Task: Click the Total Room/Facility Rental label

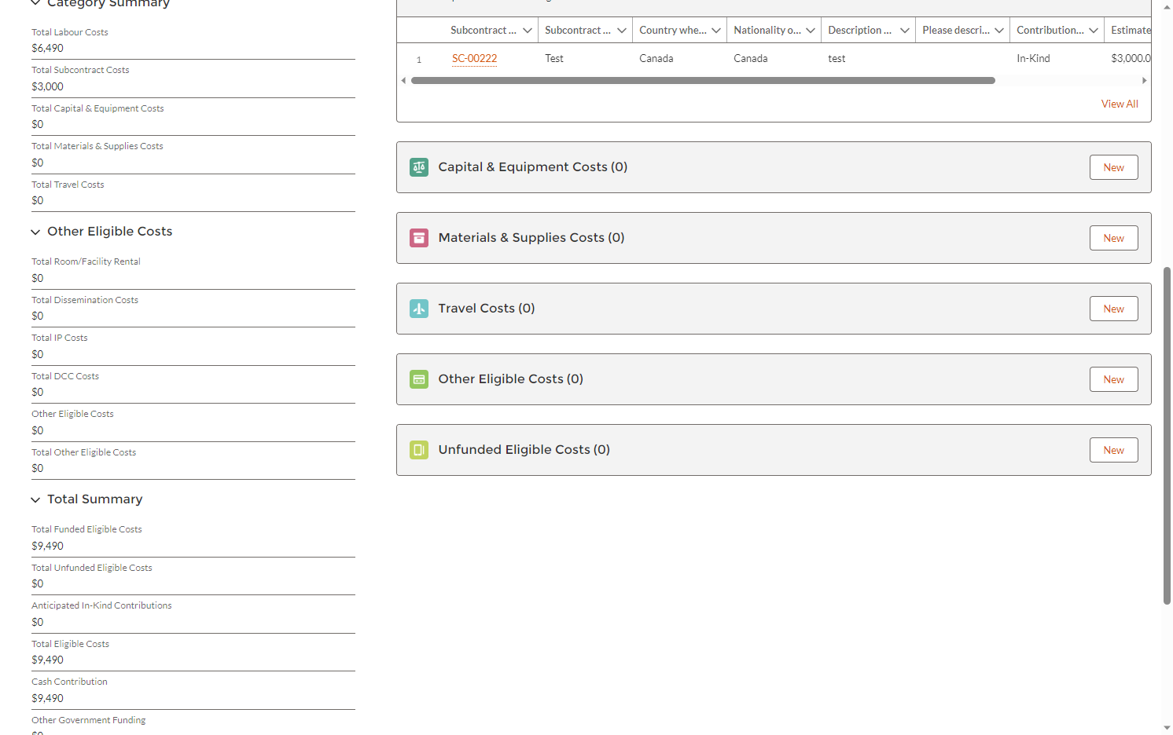Action: point(86,261)
